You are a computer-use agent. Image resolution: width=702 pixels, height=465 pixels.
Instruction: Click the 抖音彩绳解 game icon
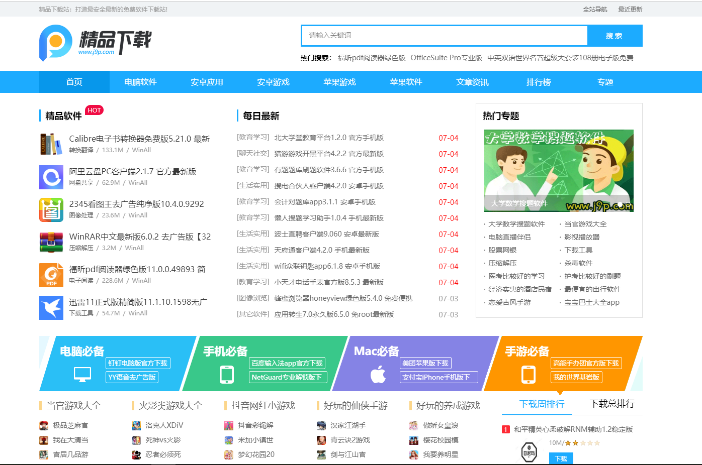229,426
